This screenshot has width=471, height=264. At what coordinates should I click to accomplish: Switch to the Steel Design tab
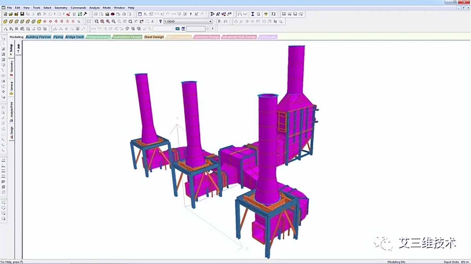tap(154, 37)
